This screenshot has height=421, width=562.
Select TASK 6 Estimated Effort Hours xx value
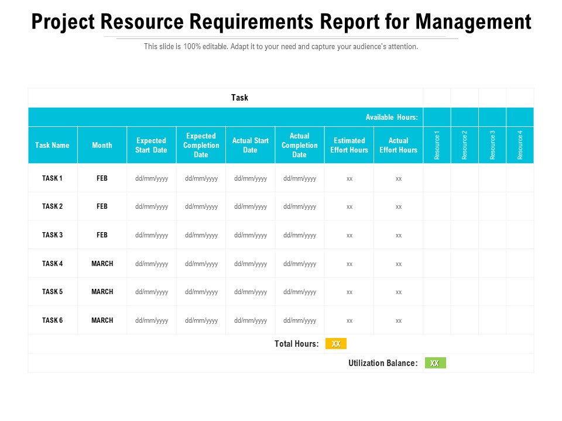(349, 321)
